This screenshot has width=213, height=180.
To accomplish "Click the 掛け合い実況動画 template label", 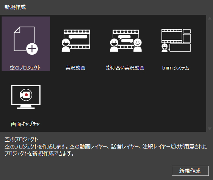I will pos(125,68).
